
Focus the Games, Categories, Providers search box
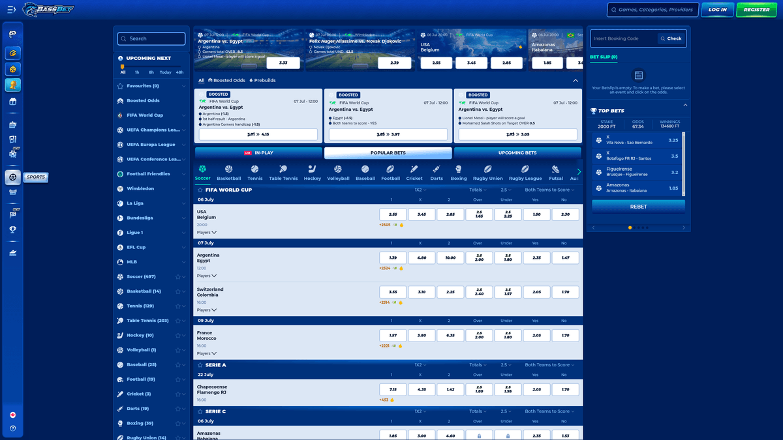[652, 10]
